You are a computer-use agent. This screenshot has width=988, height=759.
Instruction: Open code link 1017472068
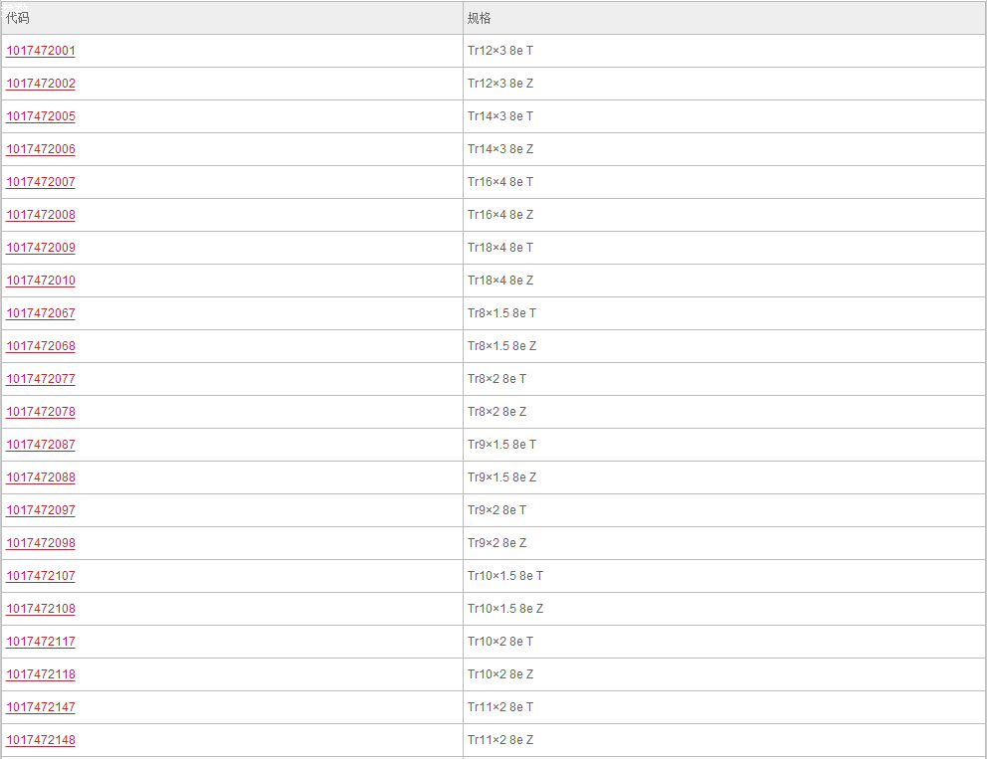pos(41,346)
